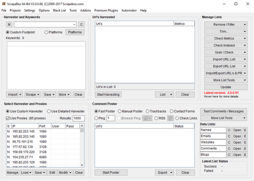The height and width of the screenshot is (181, 254).
Task: Click the E button next to Comments
Action: (245, 148)
